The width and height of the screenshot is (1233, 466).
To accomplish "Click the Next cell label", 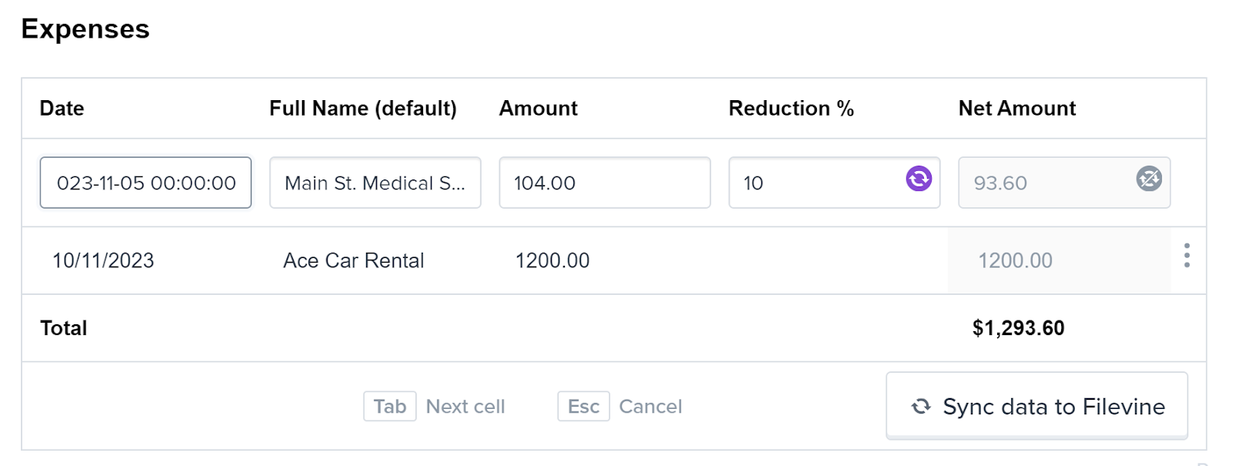I will (x=465, y=407).
